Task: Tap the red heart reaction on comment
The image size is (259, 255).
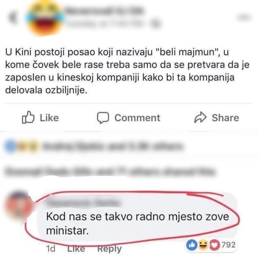Action: click(215, 245)
